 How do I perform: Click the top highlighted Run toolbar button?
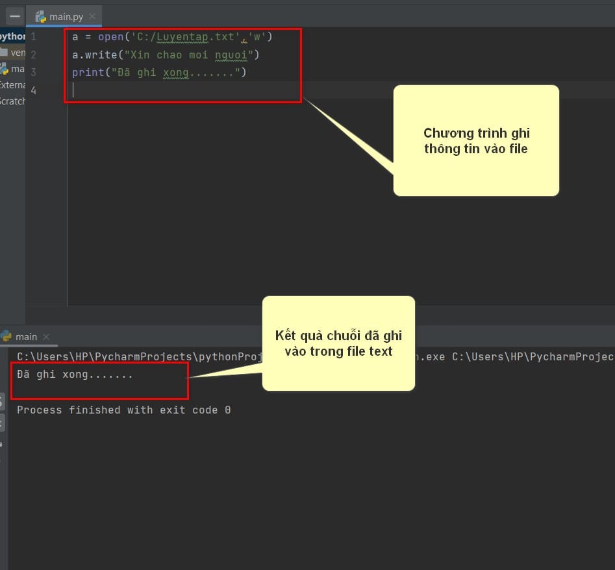(x=2, y=401)
